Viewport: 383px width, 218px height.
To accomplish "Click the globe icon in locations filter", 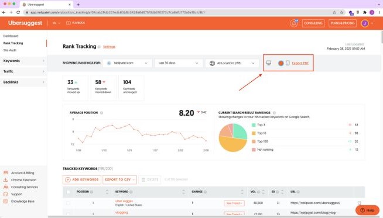I will tap(212, 63).
